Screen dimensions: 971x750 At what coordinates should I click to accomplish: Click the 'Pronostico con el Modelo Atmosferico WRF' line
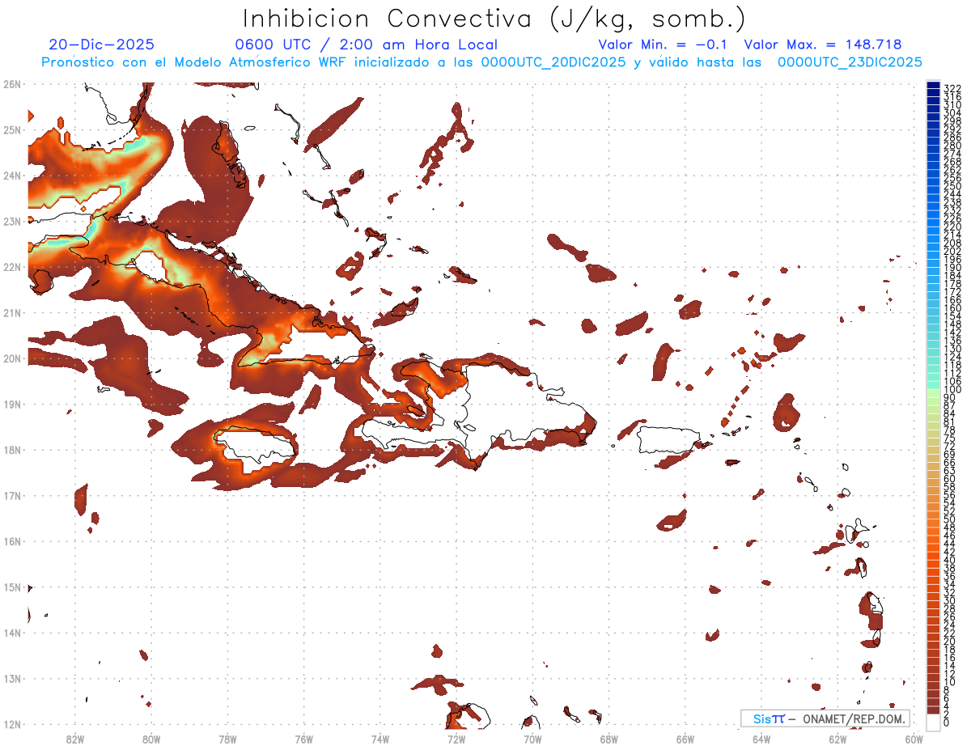point(481,62)
